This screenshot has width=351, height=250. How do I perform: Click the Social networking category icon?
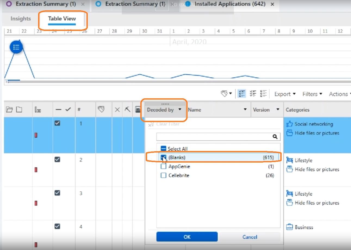coord(289,124)
